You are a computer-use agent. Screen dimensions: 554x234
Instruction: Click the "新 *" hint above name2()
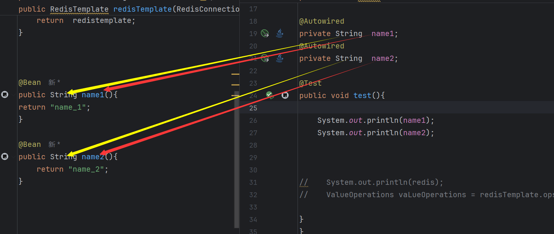point(54,145)
